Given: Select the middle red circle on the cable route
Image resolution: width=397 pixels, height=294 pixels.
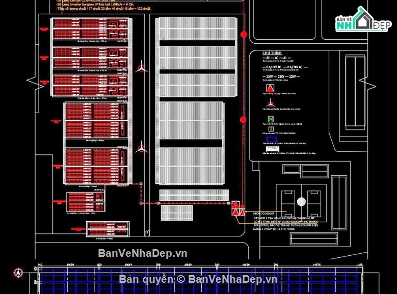Looking at the screenshot, I should 243,120.
